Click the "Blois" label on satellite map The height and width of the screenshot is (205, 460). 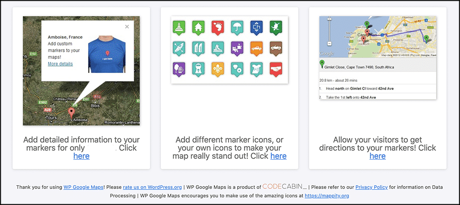(x=96, y=106)
